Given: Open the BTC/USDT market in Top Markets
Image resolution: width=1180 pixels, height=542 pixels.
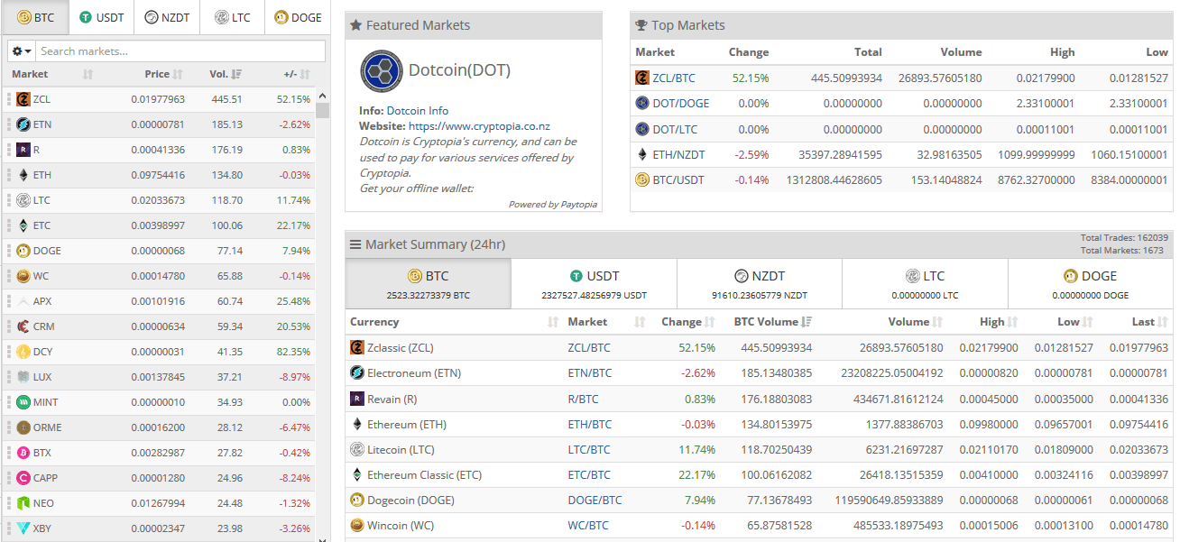Looking at the screenshot, I should tap(678, 179).
